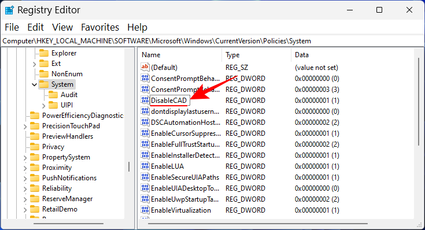This screenshot has width=425, height=230.
Task: Maximize the Registry Editor window
Action: (379, 10)
